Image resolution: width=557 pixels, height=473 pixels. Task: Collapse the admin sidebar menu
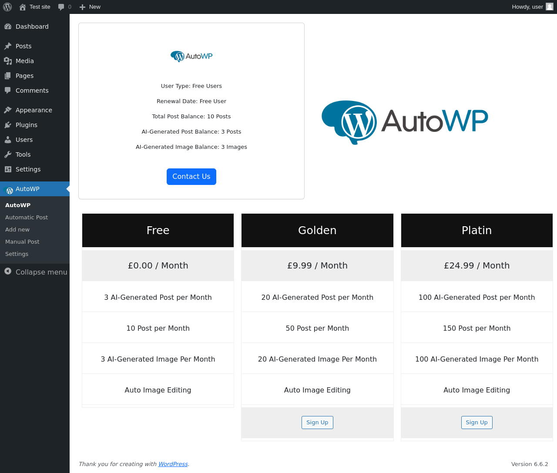(x=35, y=272)
